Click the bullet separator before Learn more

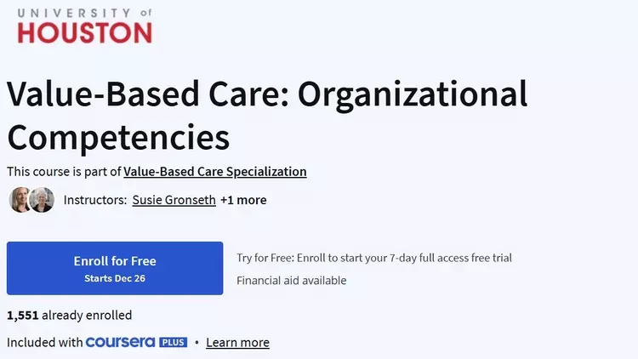[x=197, y=343]
